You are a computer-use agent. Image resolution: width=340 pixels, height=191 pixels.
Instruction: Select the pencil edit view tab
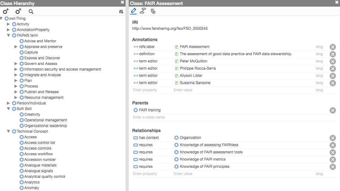click(133, 11)
